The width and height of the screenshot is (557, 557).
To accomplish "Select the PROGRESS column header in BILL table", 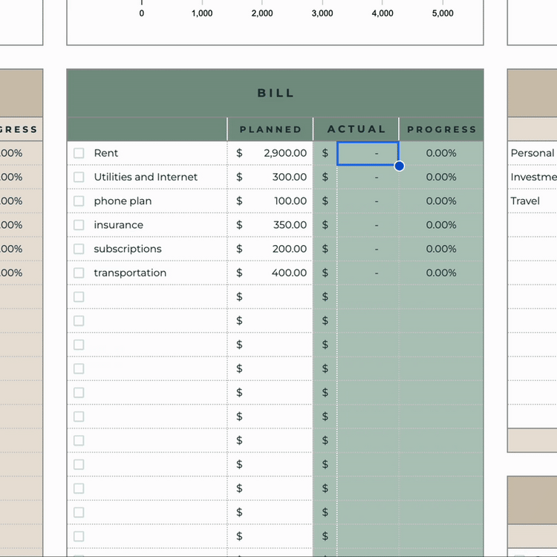I will click(x=441, y=129).
